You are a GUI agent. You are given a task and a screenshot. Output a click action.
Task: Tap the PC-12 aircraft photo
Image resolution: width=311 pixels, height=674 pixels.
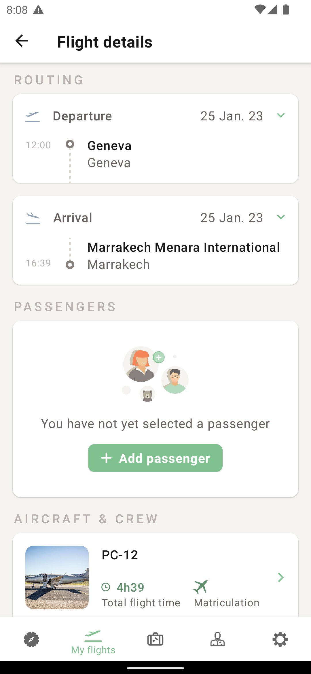click(57, 577)
